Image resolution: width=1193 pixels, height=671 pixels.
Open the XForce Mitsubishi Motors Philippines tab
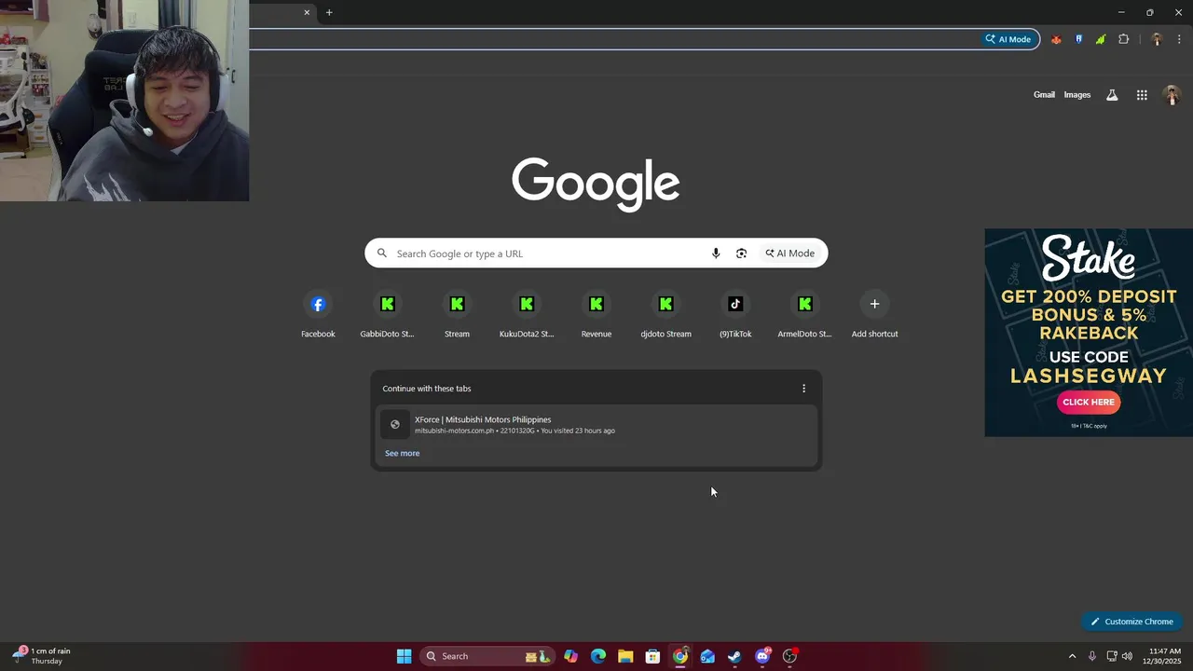coord(596,424)
